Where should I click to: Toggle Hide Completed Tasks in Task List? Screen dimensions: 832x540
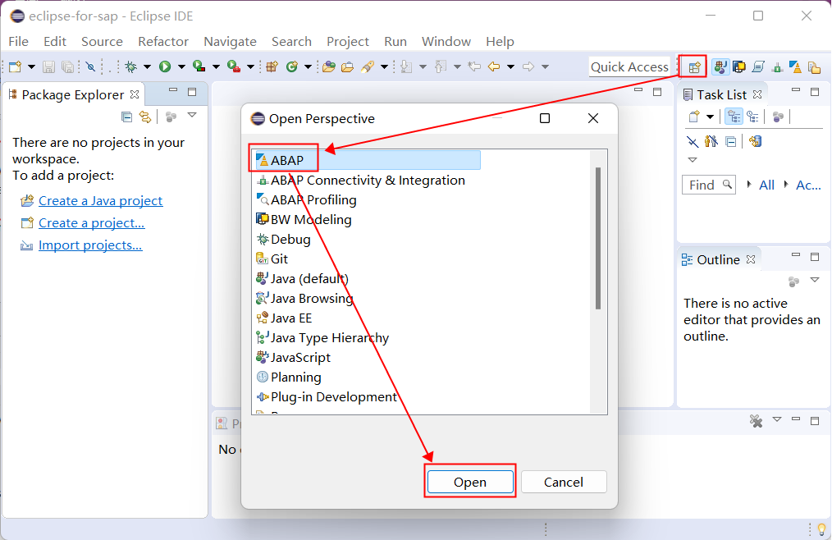tap(692, 142)
